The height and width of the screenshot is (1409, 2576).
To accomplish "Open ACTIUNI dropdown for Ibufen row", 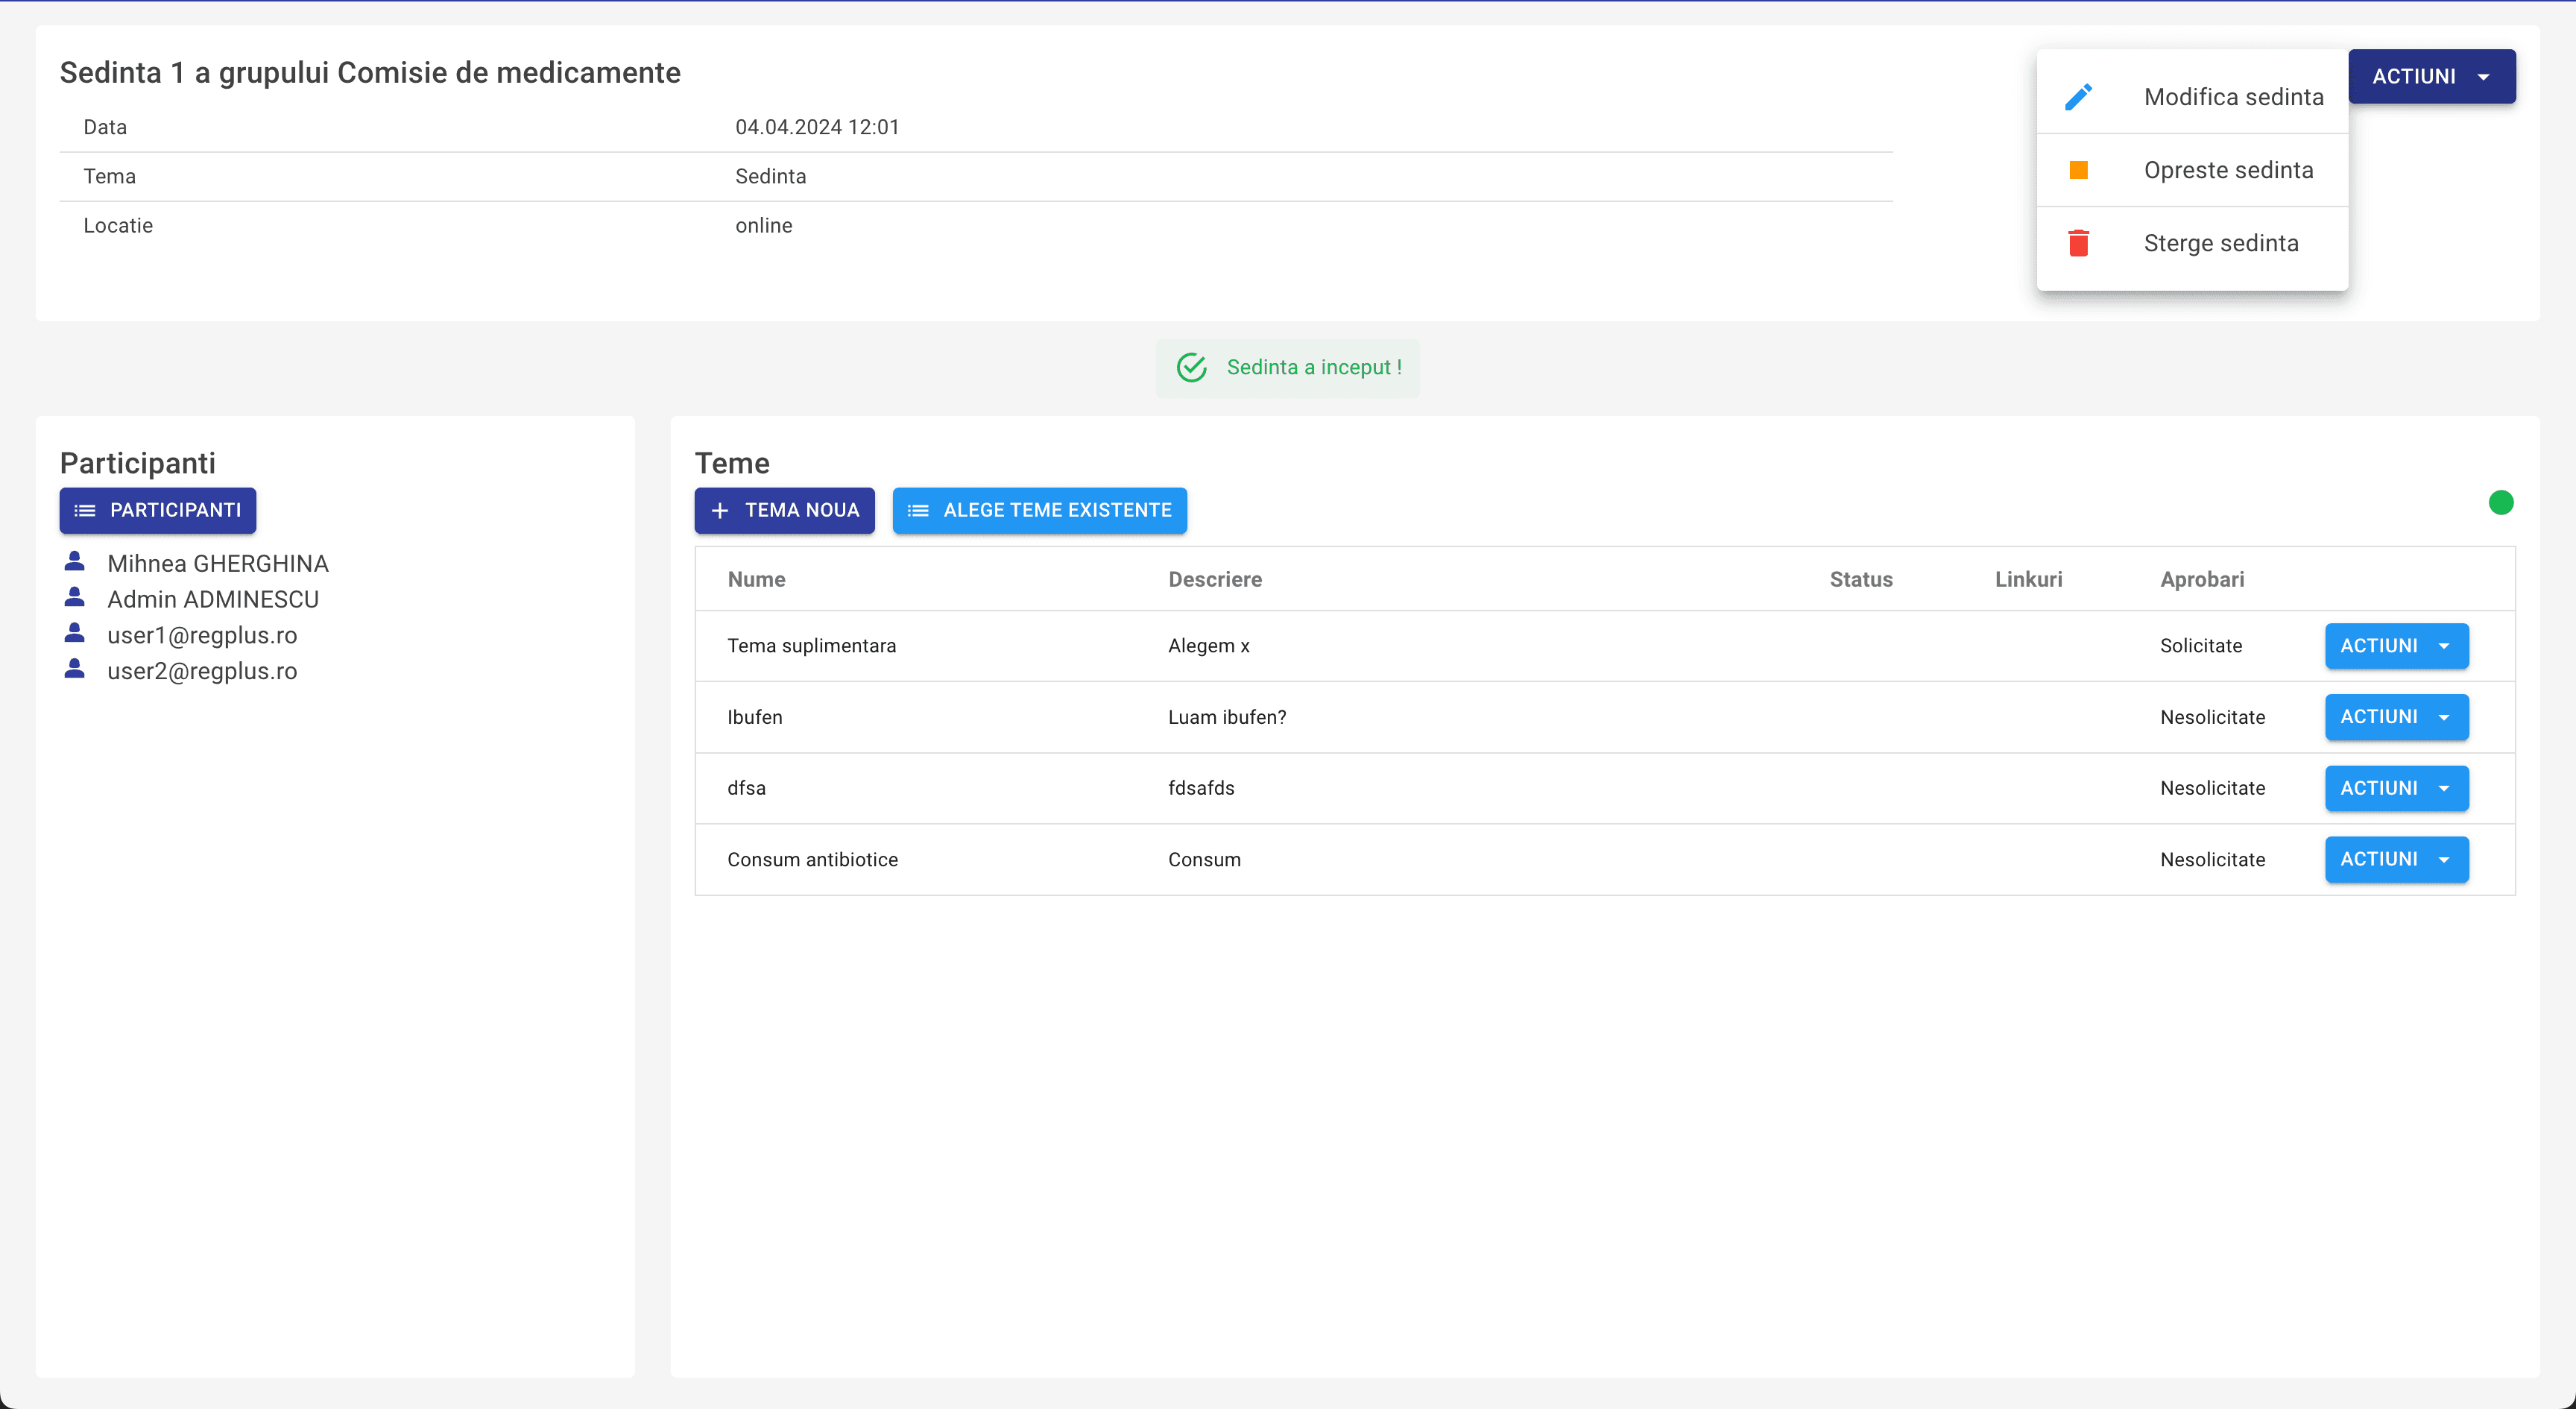I will click(x=2396, y=717).
